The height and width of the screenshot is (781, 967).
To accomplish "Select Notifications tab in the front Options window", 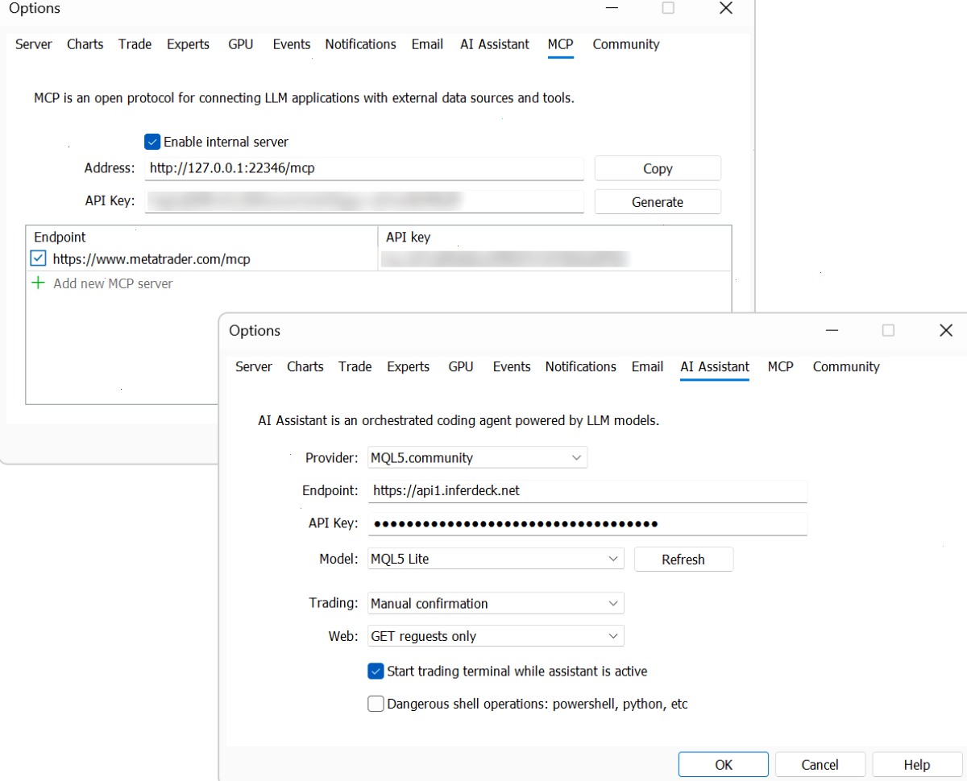I will 581,366.
